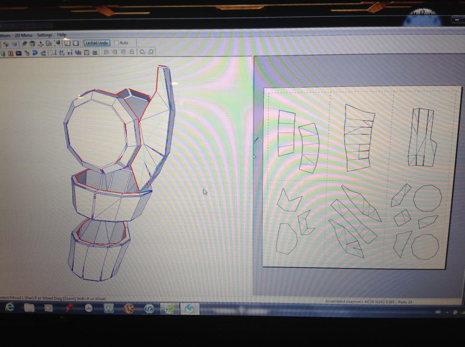Open Internet Explorer from the taskbar
This screenshot has height=347, width=465.
pyautogui.click(x=10, y=307)
